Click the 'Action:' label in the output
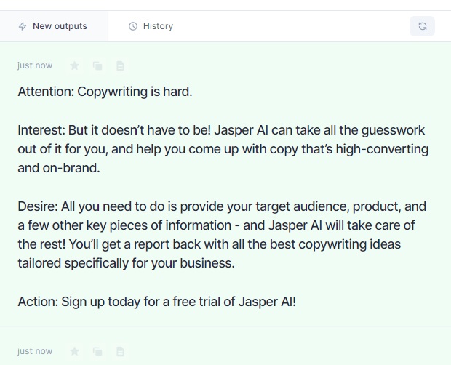Viewport: 451px width, 365px height. [38, 302]
